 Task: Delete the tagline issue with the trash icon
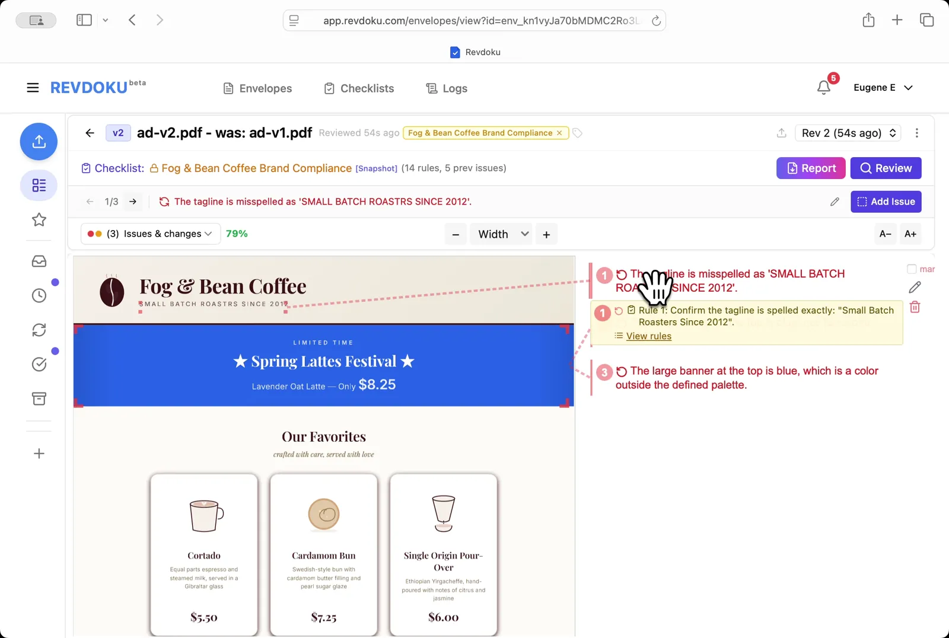915,307
